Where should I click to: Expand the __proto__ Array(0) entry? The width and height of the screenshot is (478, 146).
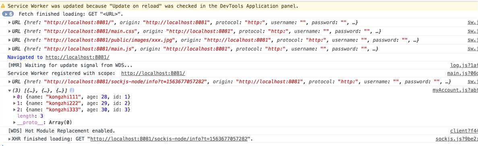14,122
